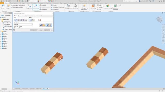Choose the Mate solution button
Viewport: 165px width, 92px height.
43,25
